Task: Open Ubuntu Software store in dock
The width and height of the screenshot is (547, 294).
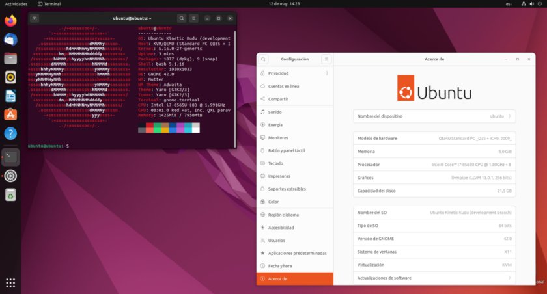Action: click(10, 114)
